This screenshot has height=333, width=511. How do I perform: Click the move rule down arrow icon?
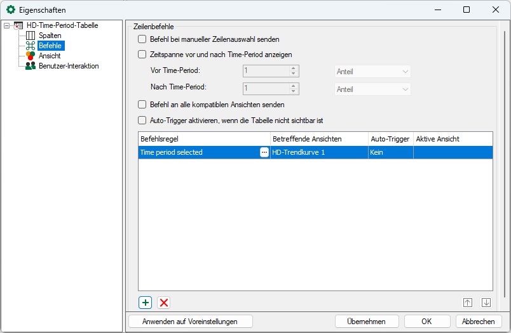486,303
